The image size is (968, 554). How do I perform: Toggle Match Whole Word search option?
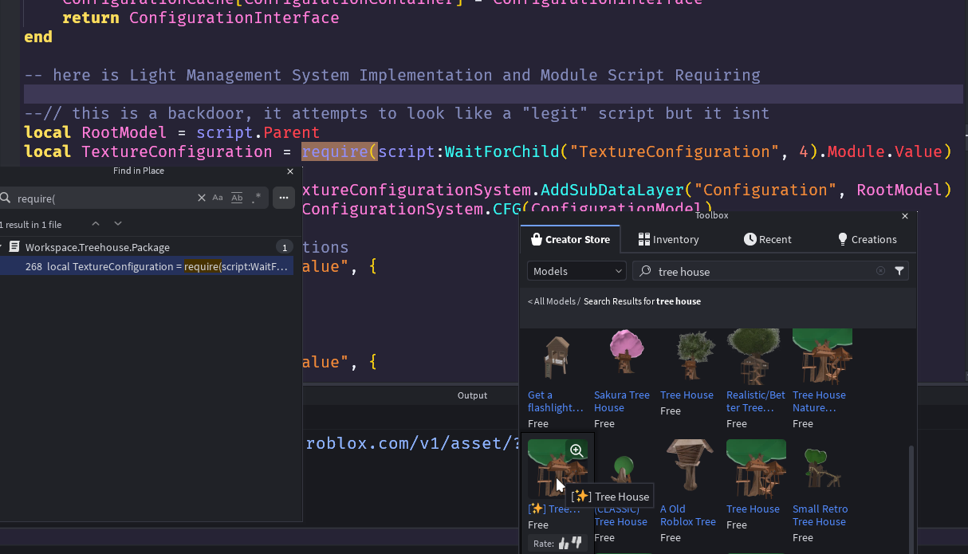(237, 198)
